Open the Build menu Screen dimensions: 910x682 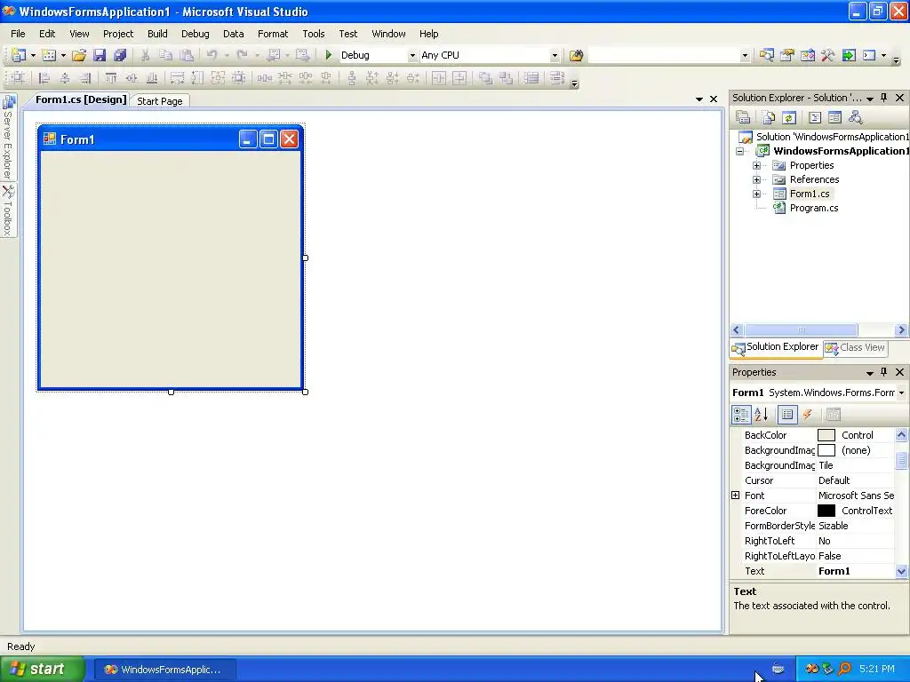[x=157, y=34]
